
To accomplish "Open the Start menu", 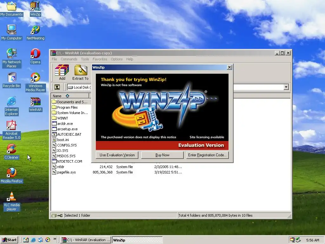I will click(x=9, y=240).
